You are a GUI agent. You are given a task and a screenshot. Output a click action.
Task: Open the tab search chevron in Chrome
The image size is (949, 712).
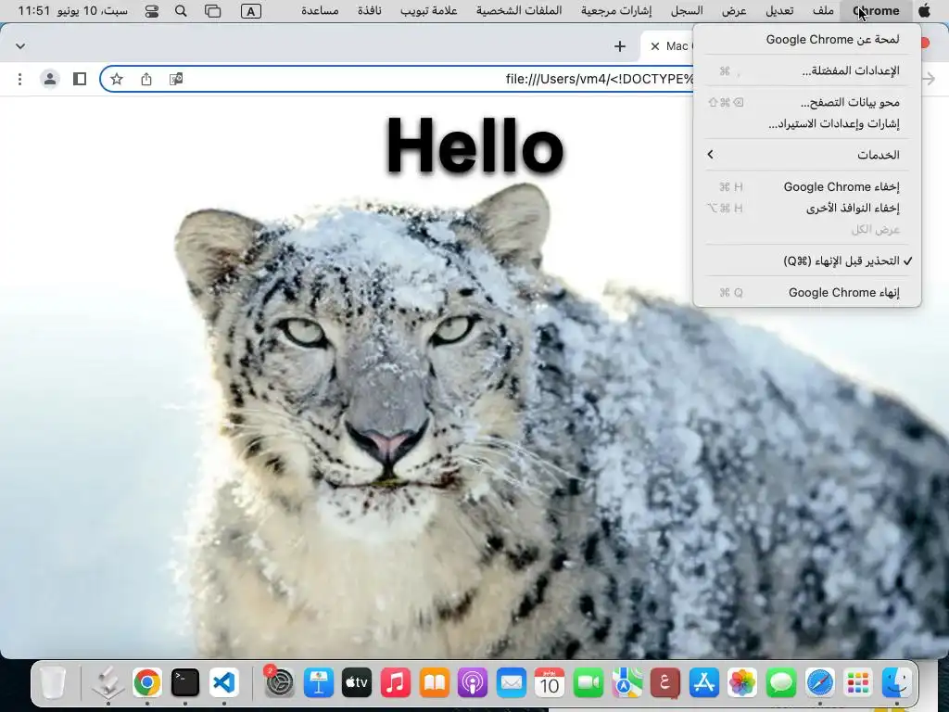coord(20,46)
